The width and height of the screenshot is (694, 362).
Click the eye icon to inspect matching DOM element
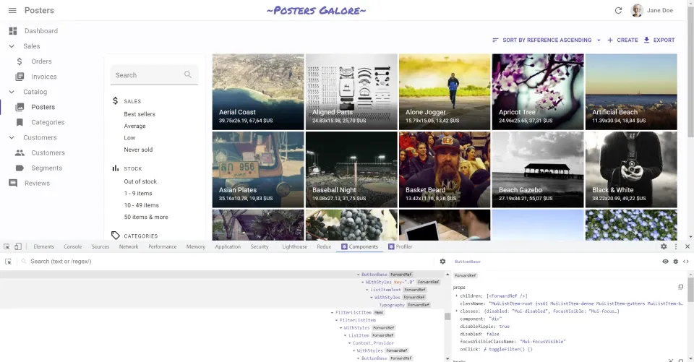[x=665, y=262]
